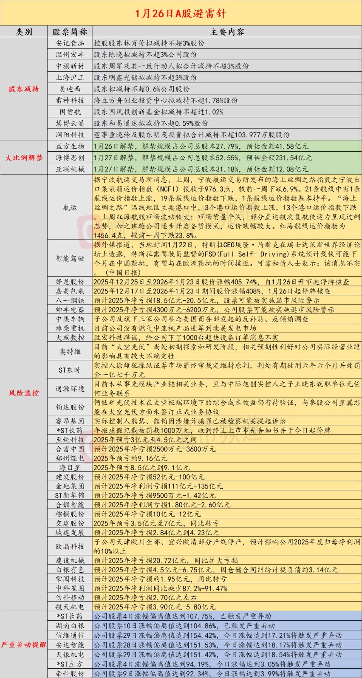Select the 城建发展 stock name cell

(x=70, y=532)
